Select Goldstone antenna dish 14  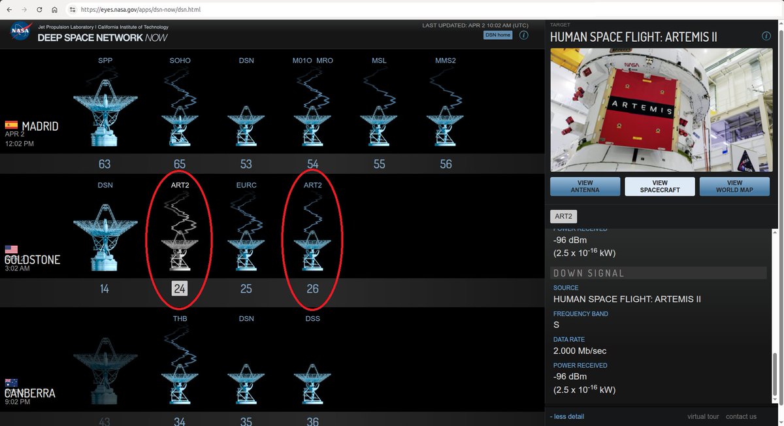click(x=105, y=238)
